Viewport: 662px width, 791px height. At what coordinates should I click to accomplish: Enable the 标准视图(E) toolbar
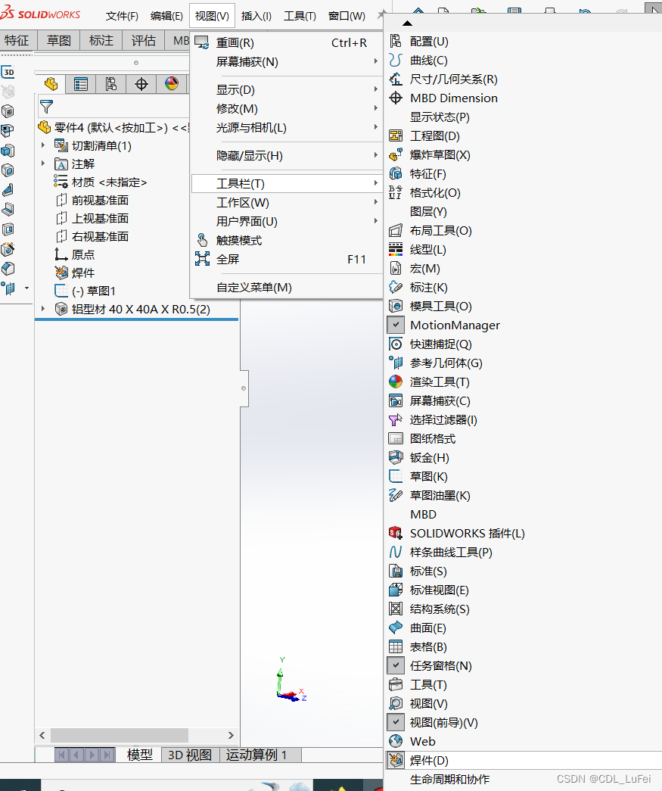pyautogui.click(x=439, y=590)
